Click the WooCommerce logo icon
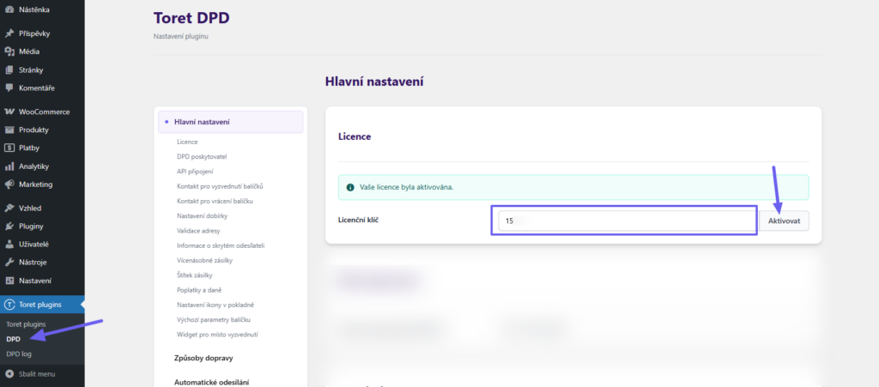Viewport: 879px width, 387px height. pyautogui.click(x=9, y=112)
